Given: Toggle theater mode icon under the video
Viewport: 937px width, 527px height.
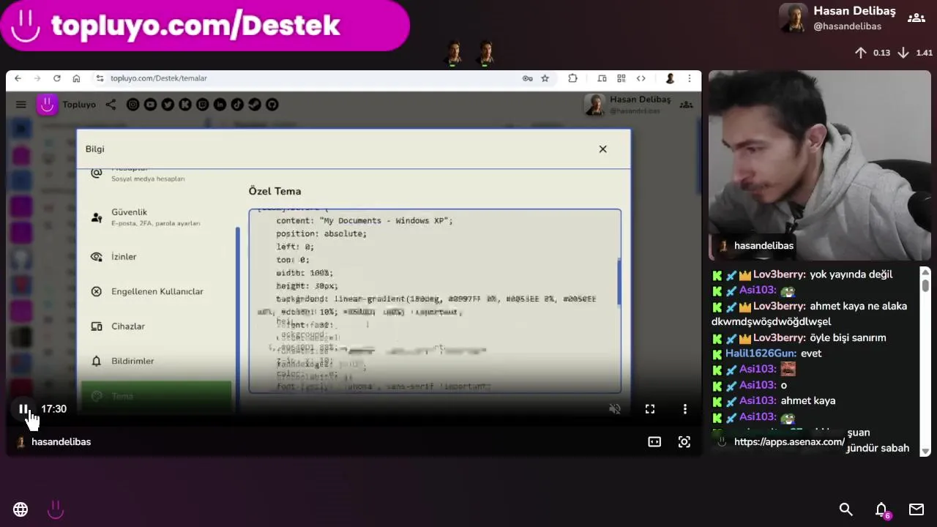Looking at the screenshot, I should point(654,442).
